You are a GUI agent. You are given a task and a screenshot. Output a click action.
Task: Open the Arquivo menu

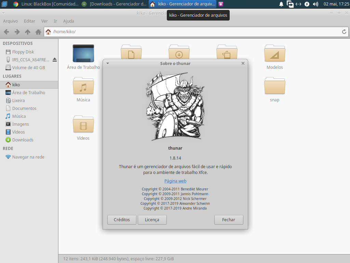point(11,21)
